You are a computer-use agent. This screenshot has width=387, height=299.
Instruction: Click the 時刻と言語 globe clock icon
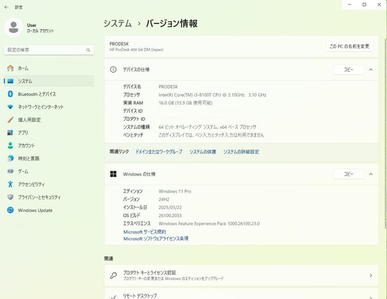coord(10,158)
